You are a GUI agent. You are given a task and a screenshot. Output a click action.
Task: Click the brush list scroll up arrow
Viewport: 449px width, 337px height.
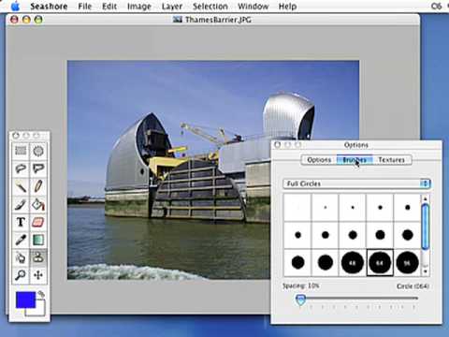(426, 198)
